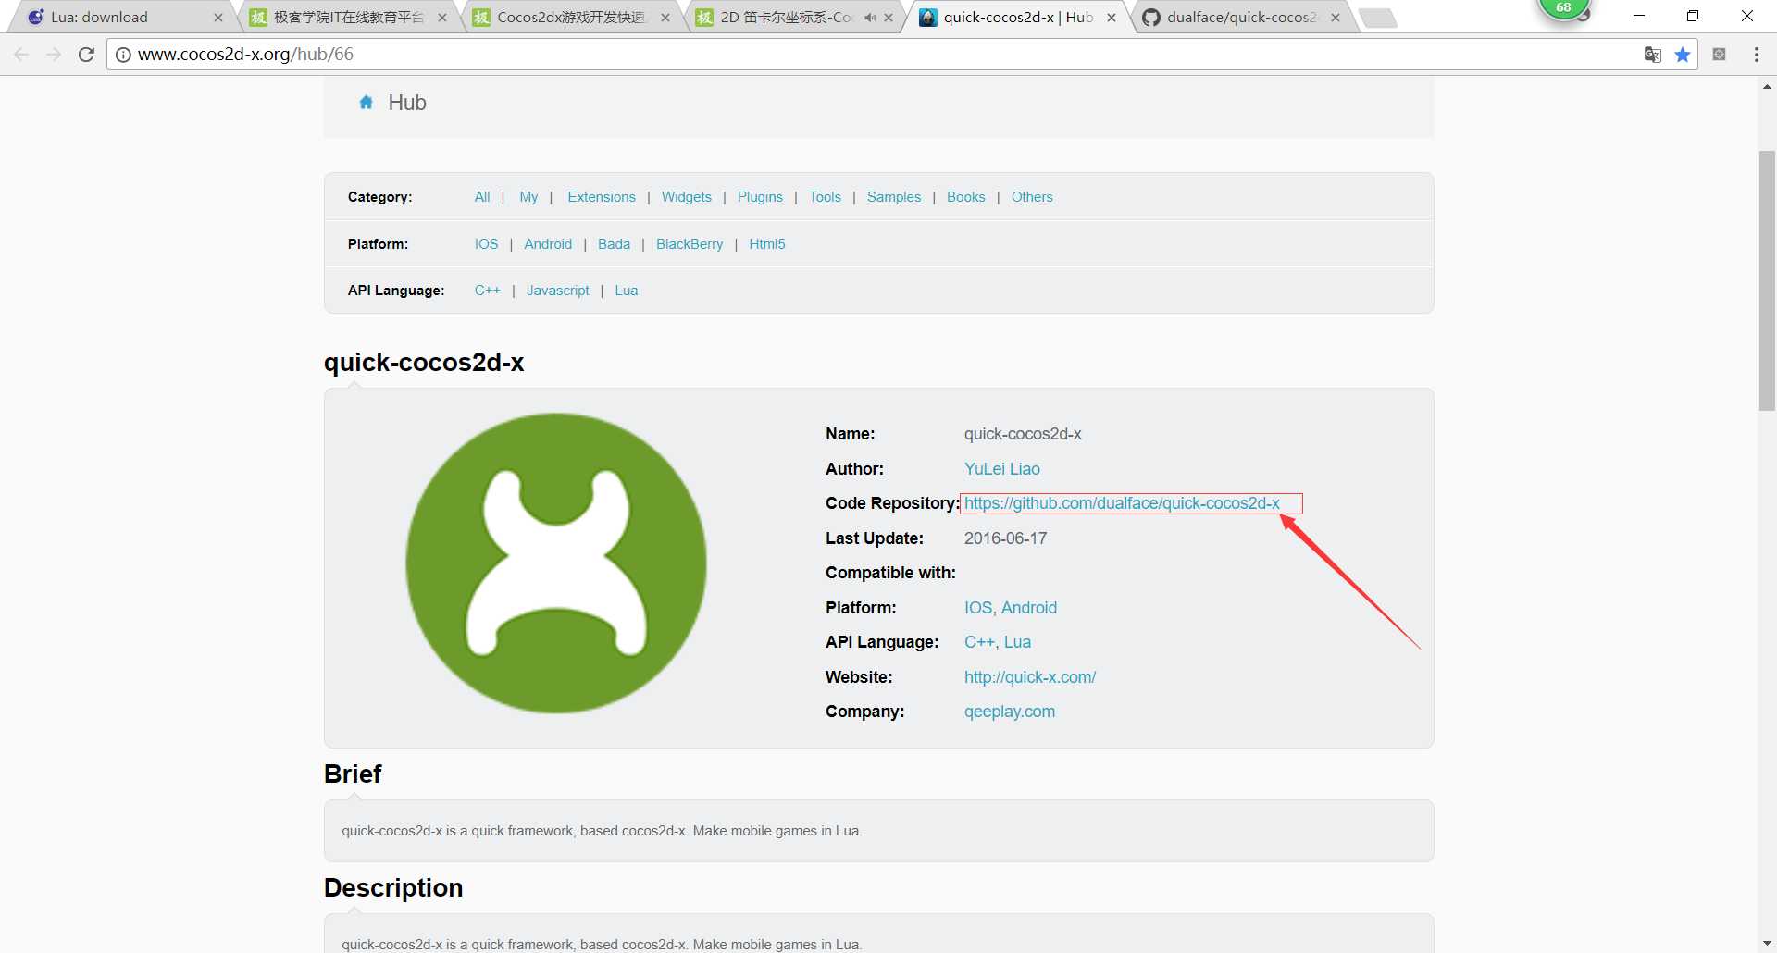Click the quick-cocos2d-x page title
Screen dimensions: 1777x953
click(424, 362)
